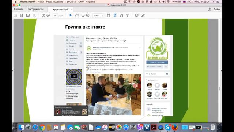Print the document using the printer icon

[22, 15]
